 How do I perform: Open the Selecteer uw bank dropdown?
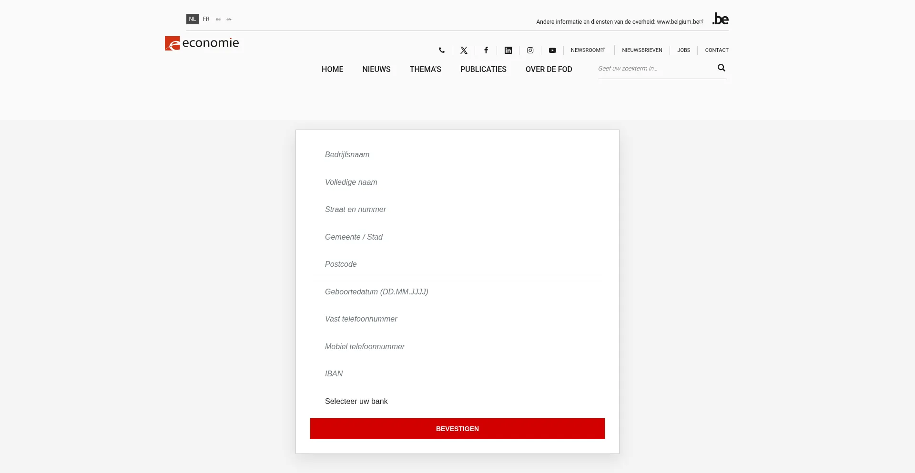point(457,401)
